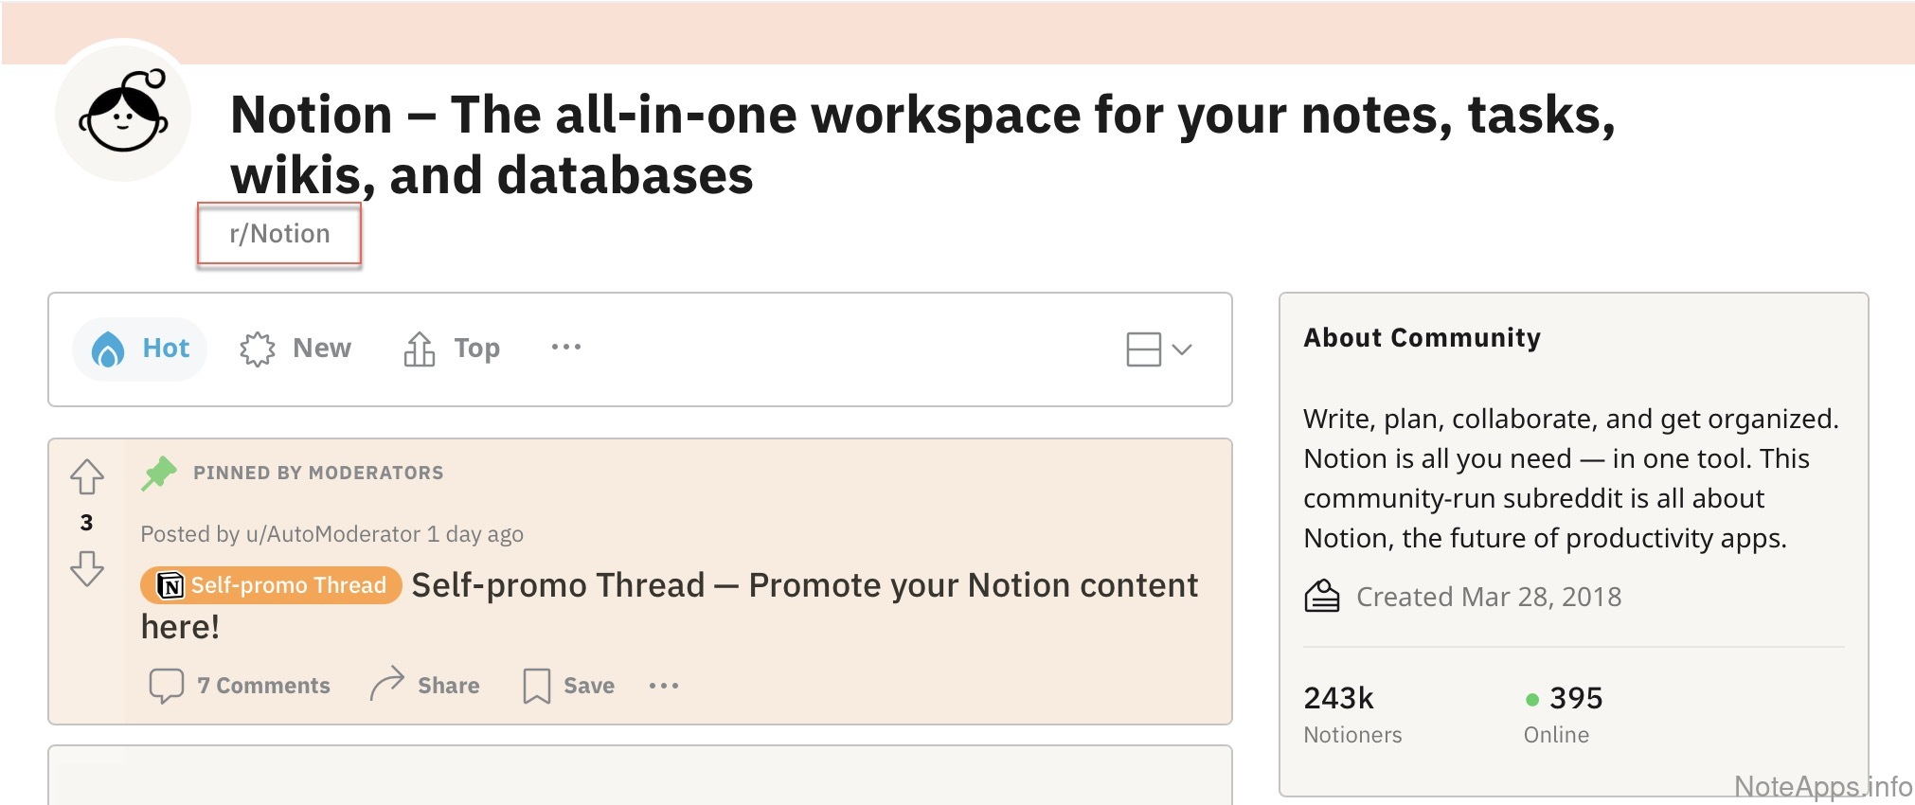This screenshot has height=805, width=1915.
Task: Click the green pinned post pin icon
Action: (159, 473)
